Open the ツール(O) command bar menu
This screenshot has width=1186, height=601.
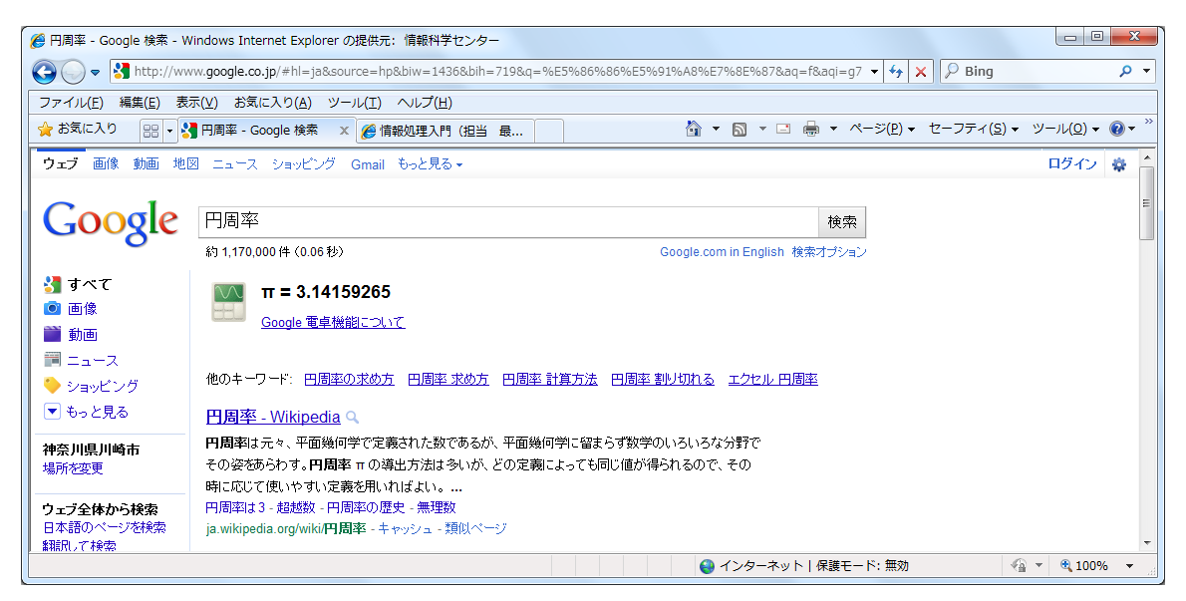[1065, 130]
